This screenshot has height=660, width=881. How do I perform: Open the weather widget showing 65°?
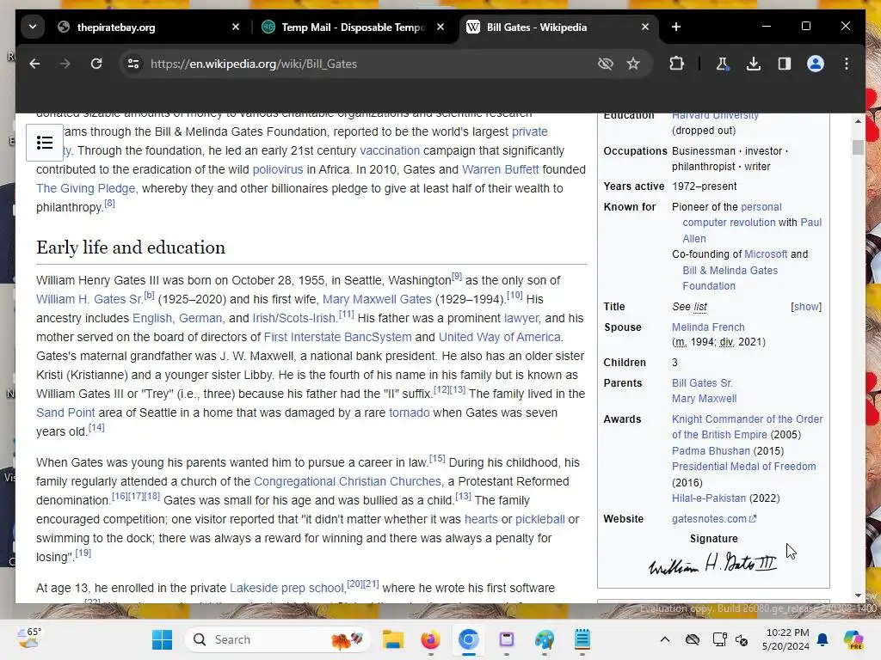[28, 639]
